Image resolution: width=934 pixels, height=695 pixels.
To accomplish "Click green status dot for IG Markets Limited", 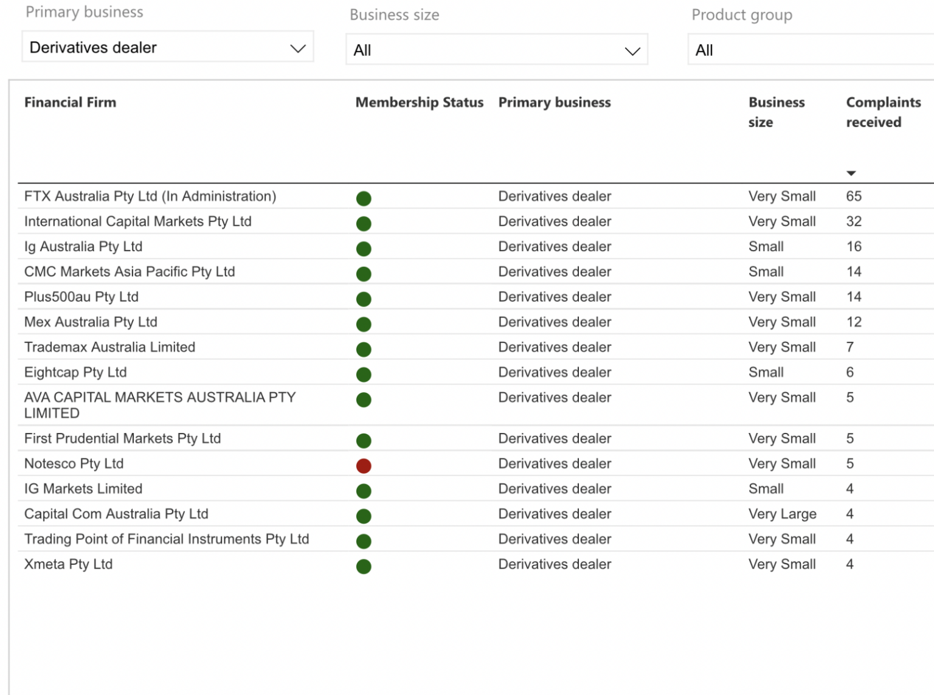I will coord(364,491).
